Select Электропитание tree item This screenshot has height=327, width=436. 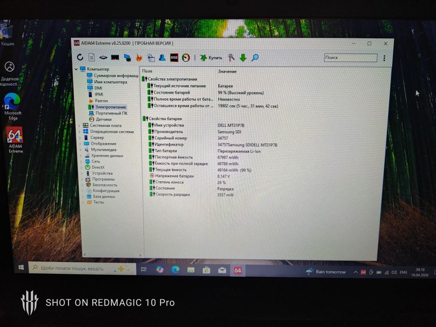(x=107, y=107)
